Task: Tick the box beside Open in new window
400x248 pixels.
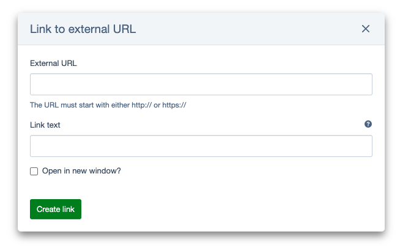Action: [34, 172]
